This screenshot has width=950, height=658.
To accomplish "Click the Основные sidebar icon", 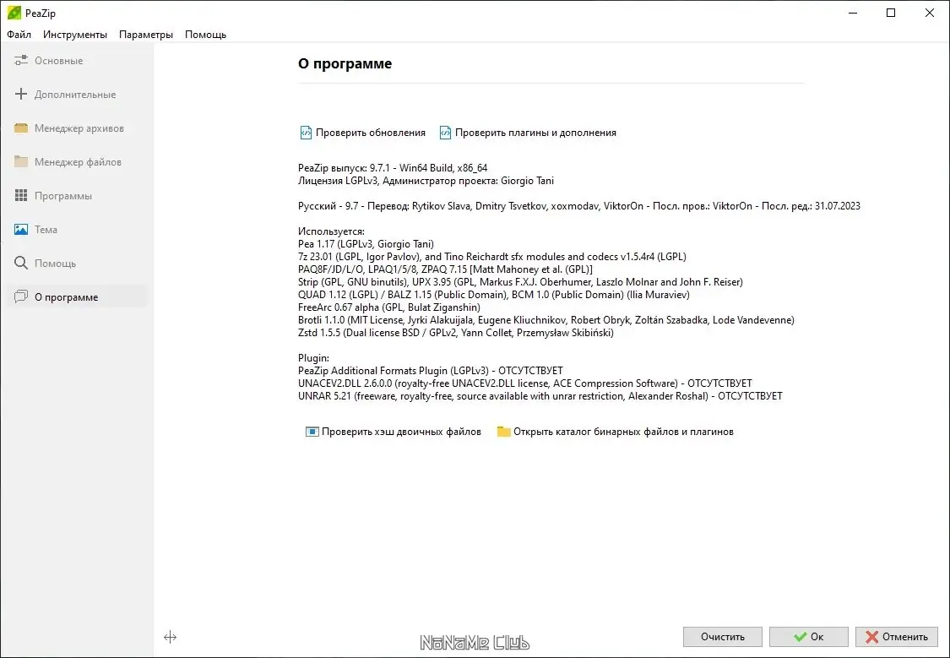I will (x=21, y=61).
